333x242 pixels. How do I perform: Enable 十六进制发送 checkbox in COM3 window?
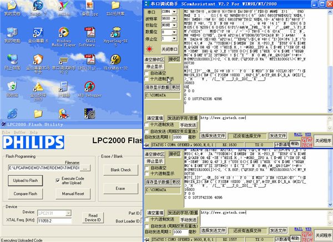pyautogui.click(x=147, y=219)
